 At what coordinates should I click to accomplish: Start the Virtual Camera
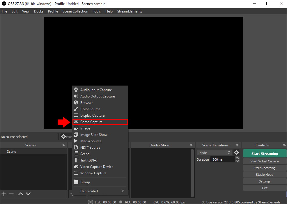[x=264, y=161]
